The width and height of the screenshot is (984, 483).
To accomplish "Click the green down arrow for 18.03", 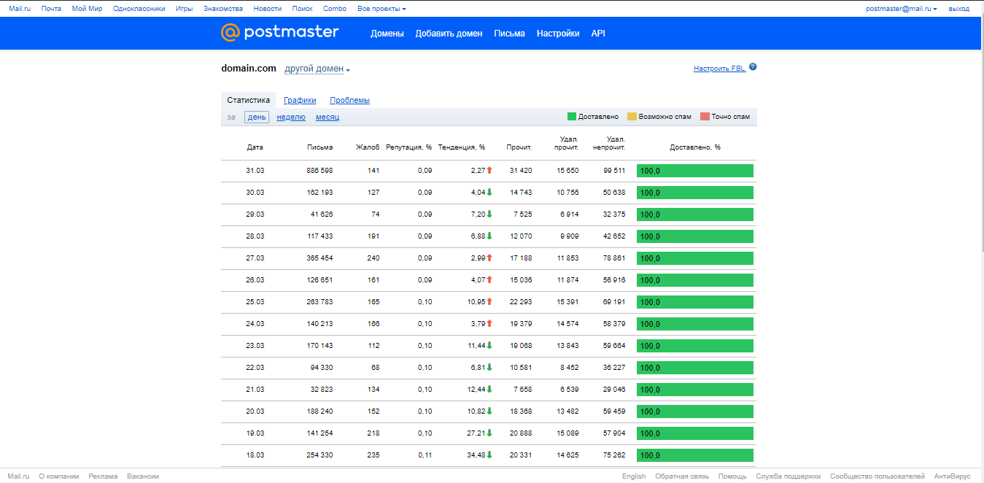I will (489, 455).
